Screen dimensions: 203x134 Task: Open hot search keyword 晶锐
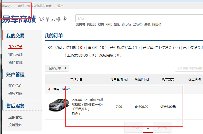(147, 24)
